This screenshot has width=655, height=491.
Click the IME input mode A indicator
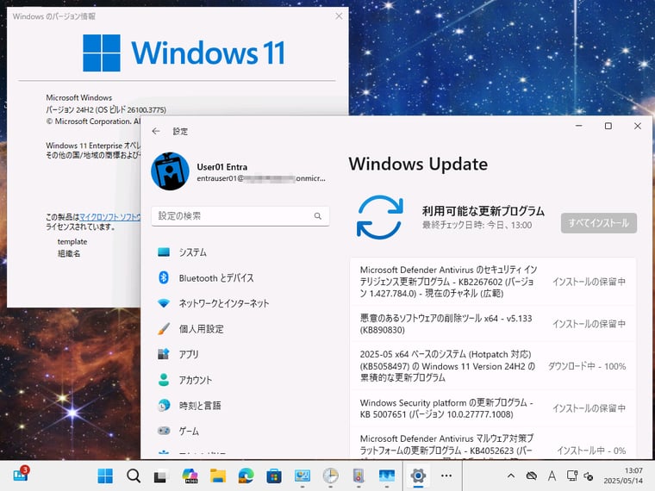552,475
